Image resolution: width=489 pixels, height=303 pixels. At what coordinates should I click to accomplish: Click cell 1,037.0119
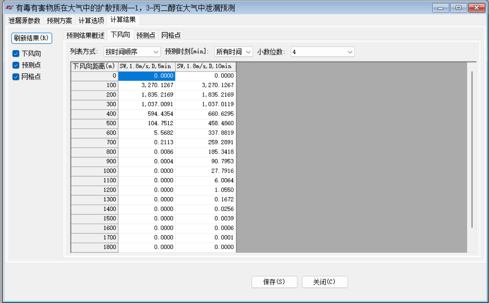[x=206, y=104]
